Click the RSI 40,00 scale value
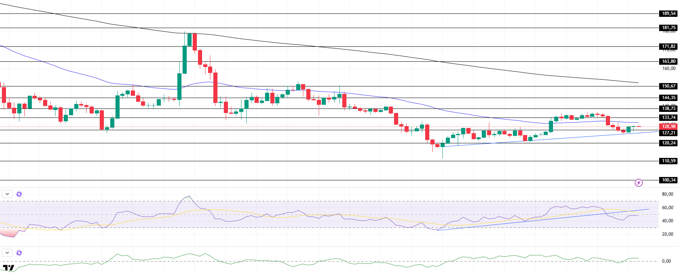This screenshot has height=278, width=679. pyautogui.click(x=667, y=221)
